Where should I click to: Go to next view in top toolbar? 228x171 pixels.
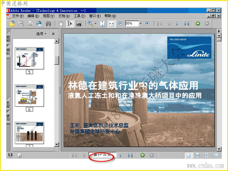point(207,23)
